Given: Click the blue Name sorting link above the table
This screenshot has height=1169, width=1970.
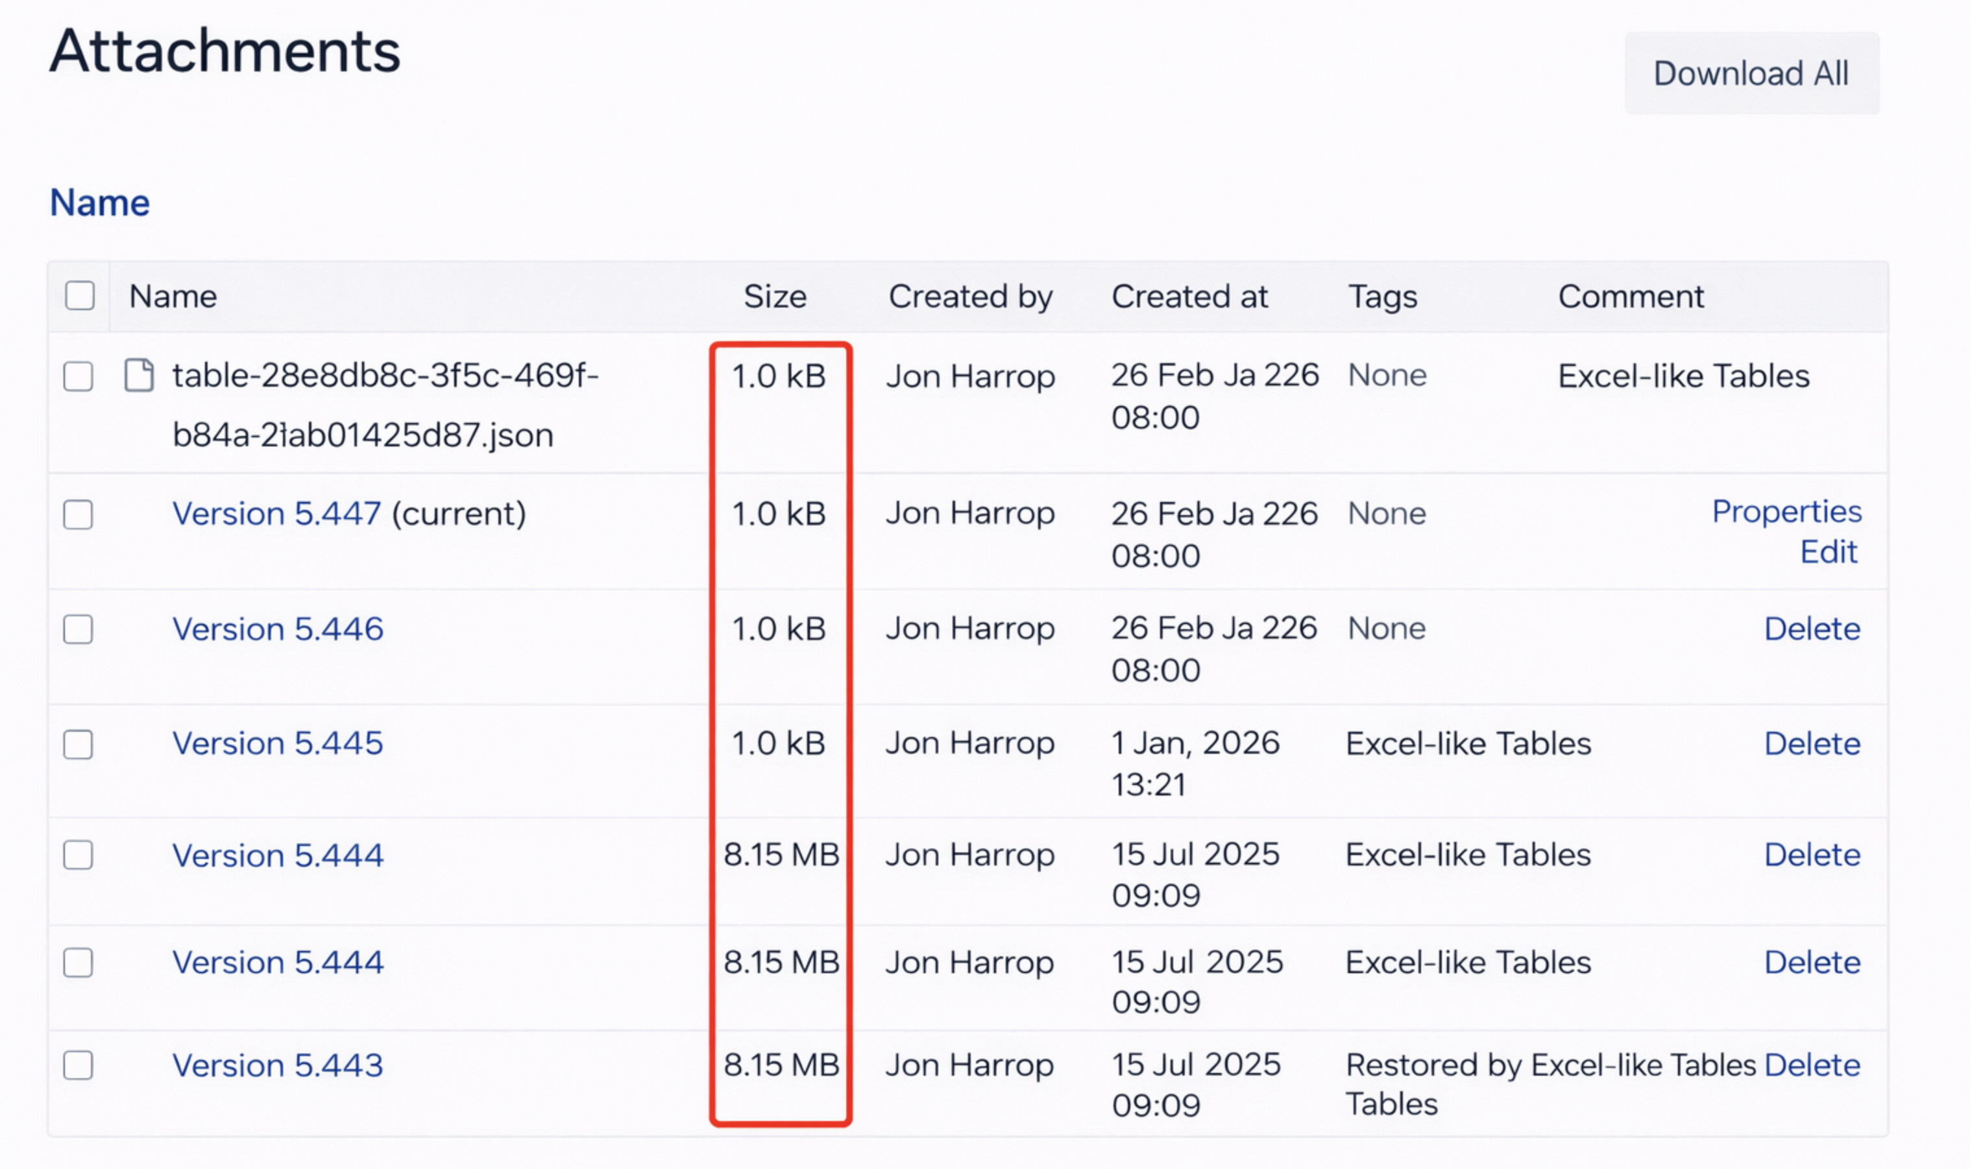Looking at the screenshot, I should click(x=99, y=202).
